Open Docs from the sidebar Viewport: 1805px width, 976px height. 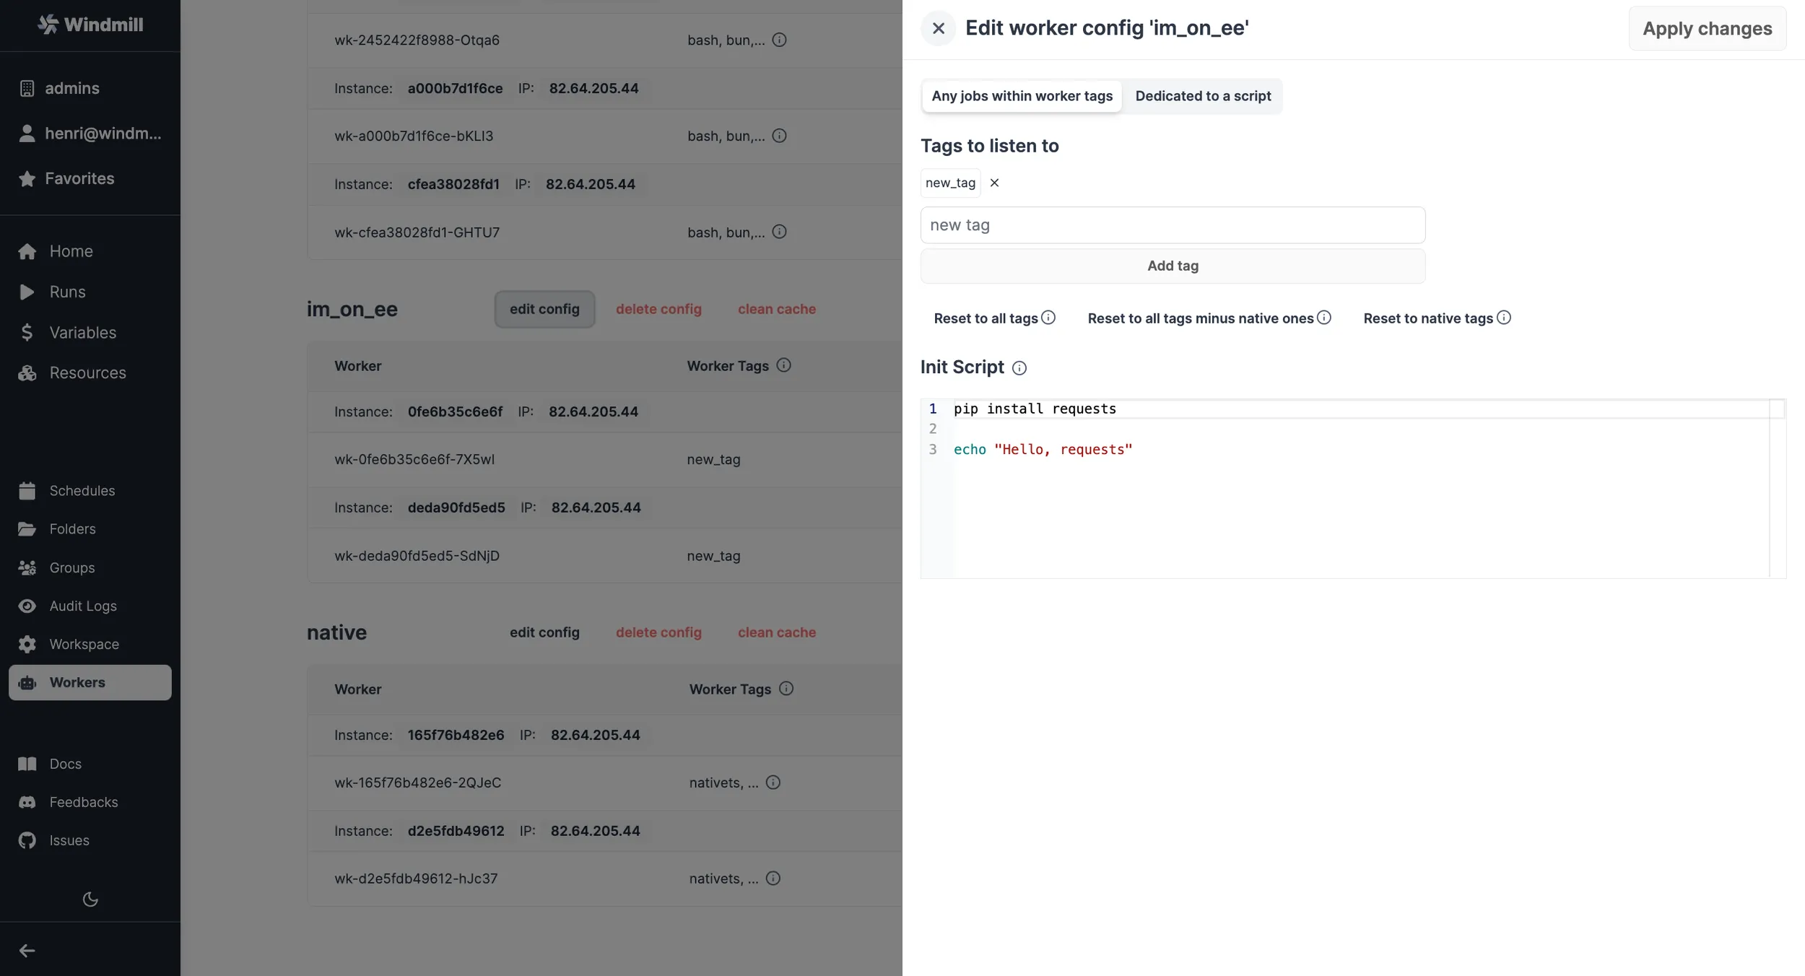pos(66,763)
